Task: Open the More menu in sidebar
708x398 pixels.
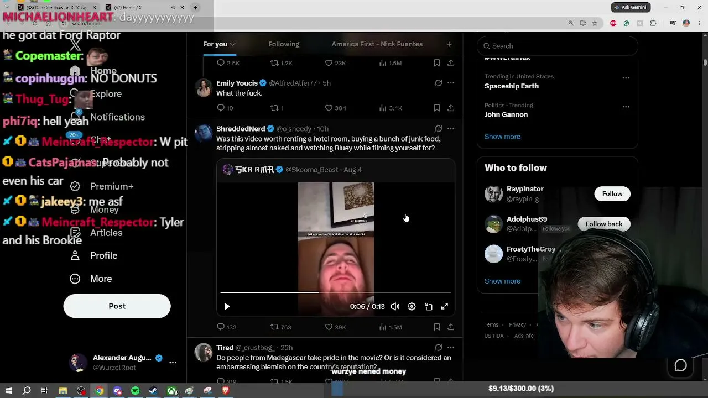Action: [x=91, y=279]
